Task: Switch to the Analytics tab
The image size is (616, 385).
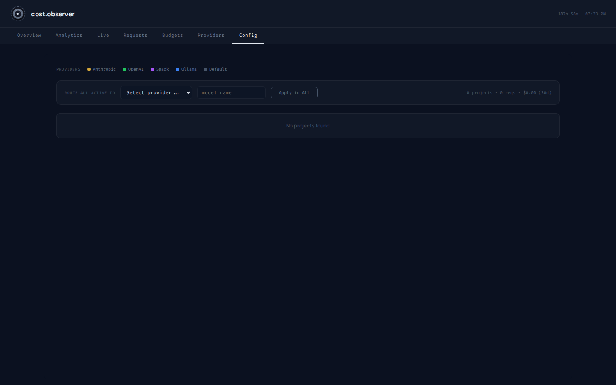Action: pos(69,36)
